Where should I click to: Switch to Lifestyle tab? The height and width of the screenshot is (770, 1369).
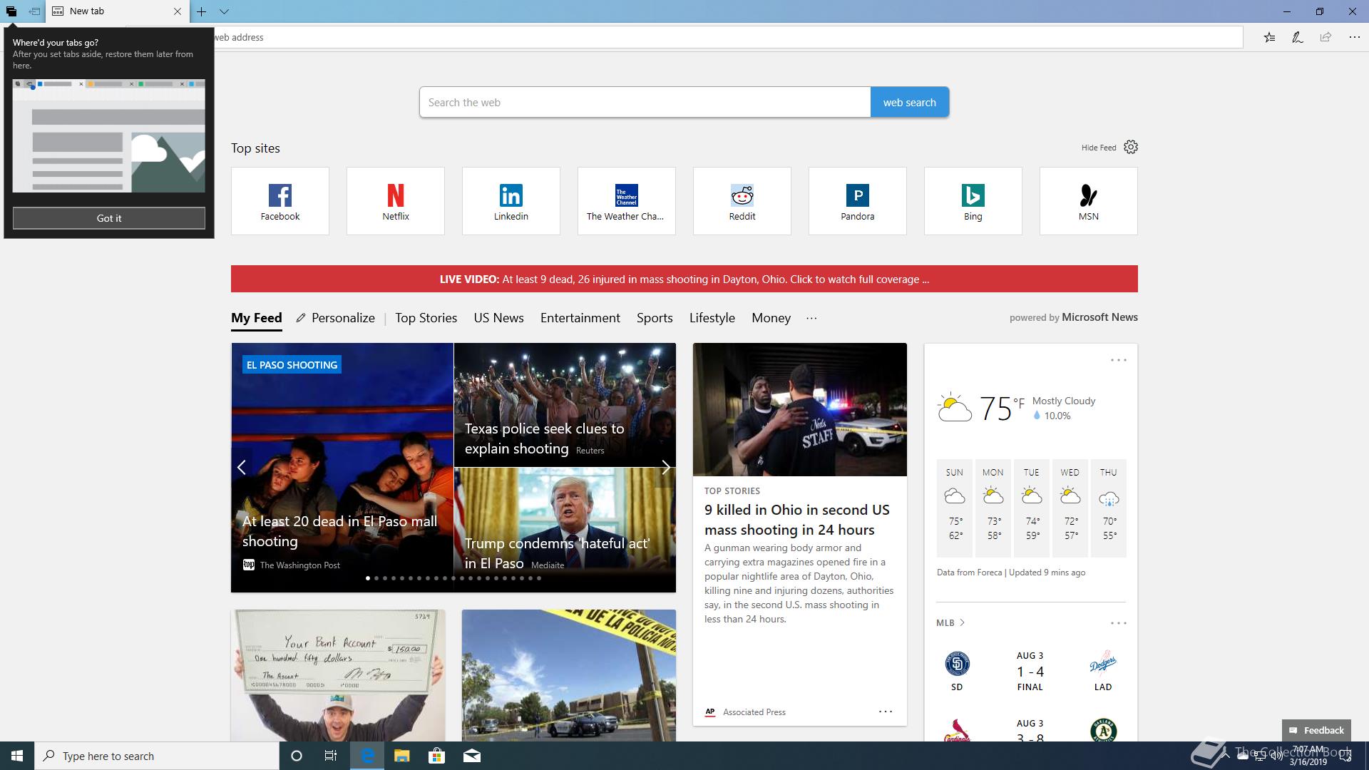point(712,318)
